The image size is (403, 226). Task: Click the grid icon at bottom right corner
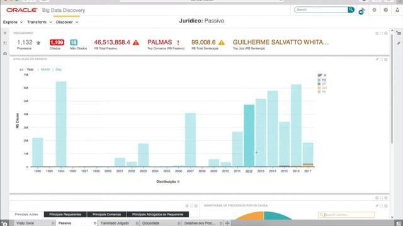(x=399, y=223)
